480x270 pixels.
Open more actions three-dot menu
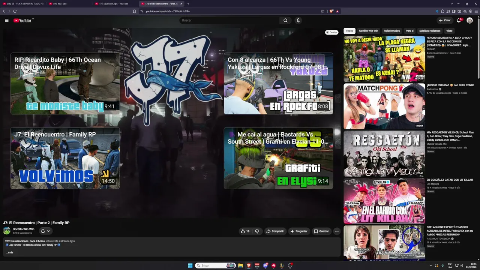[337, 231]
